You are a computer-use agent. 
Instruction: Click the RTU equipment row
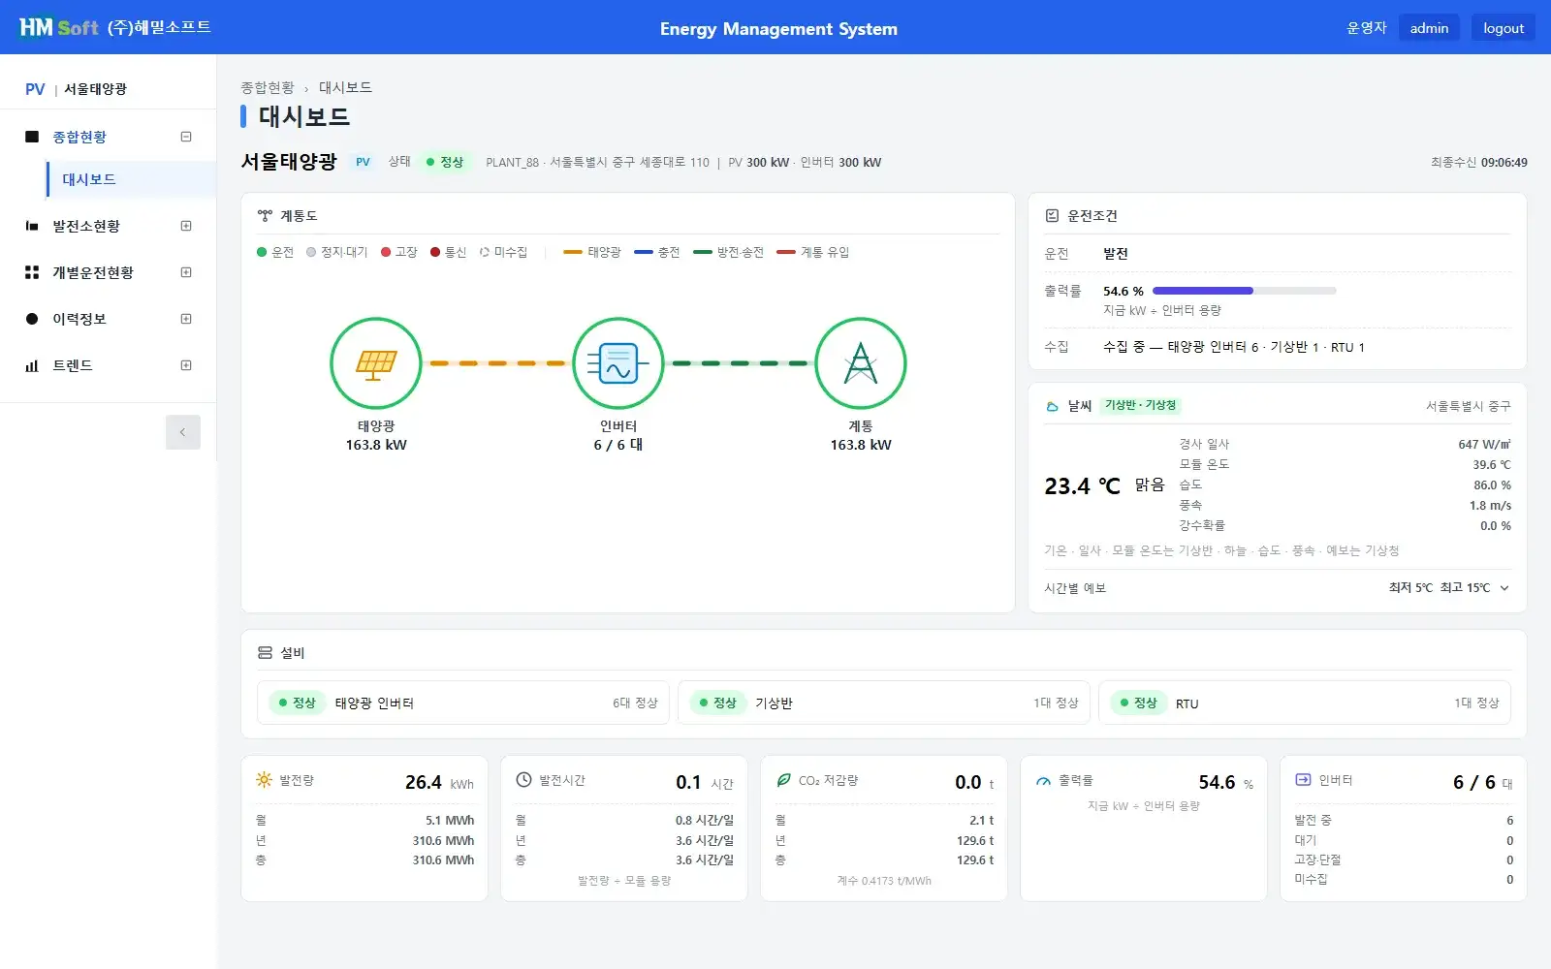1305,703
